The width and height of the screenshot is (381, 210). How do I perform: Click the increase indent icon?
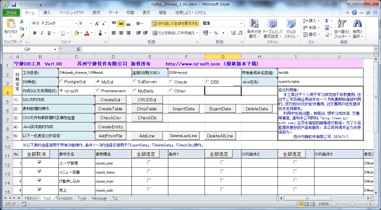point(145,33)
